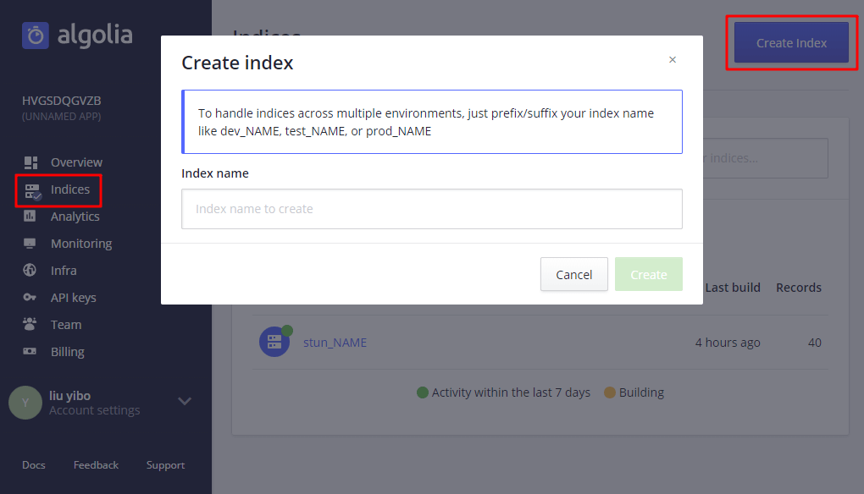Click the Activity within the last 7 days legend
Image resolution: width=864 pixels, height=494 pixels.
click(x=504, y=392)
